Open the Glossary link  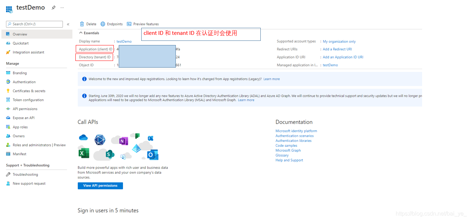(x=282, y=155)
